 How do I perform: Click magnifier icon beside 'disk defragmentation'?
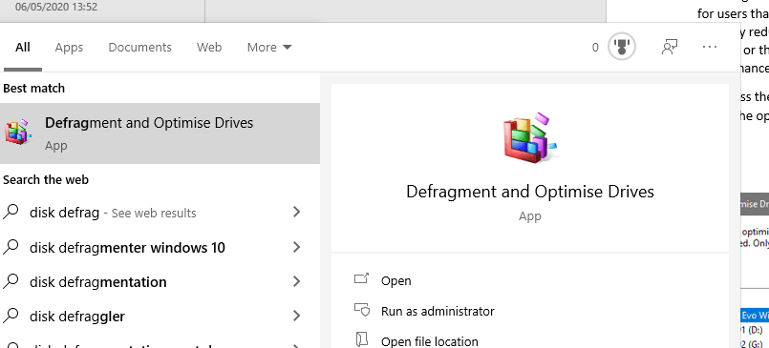11,281
